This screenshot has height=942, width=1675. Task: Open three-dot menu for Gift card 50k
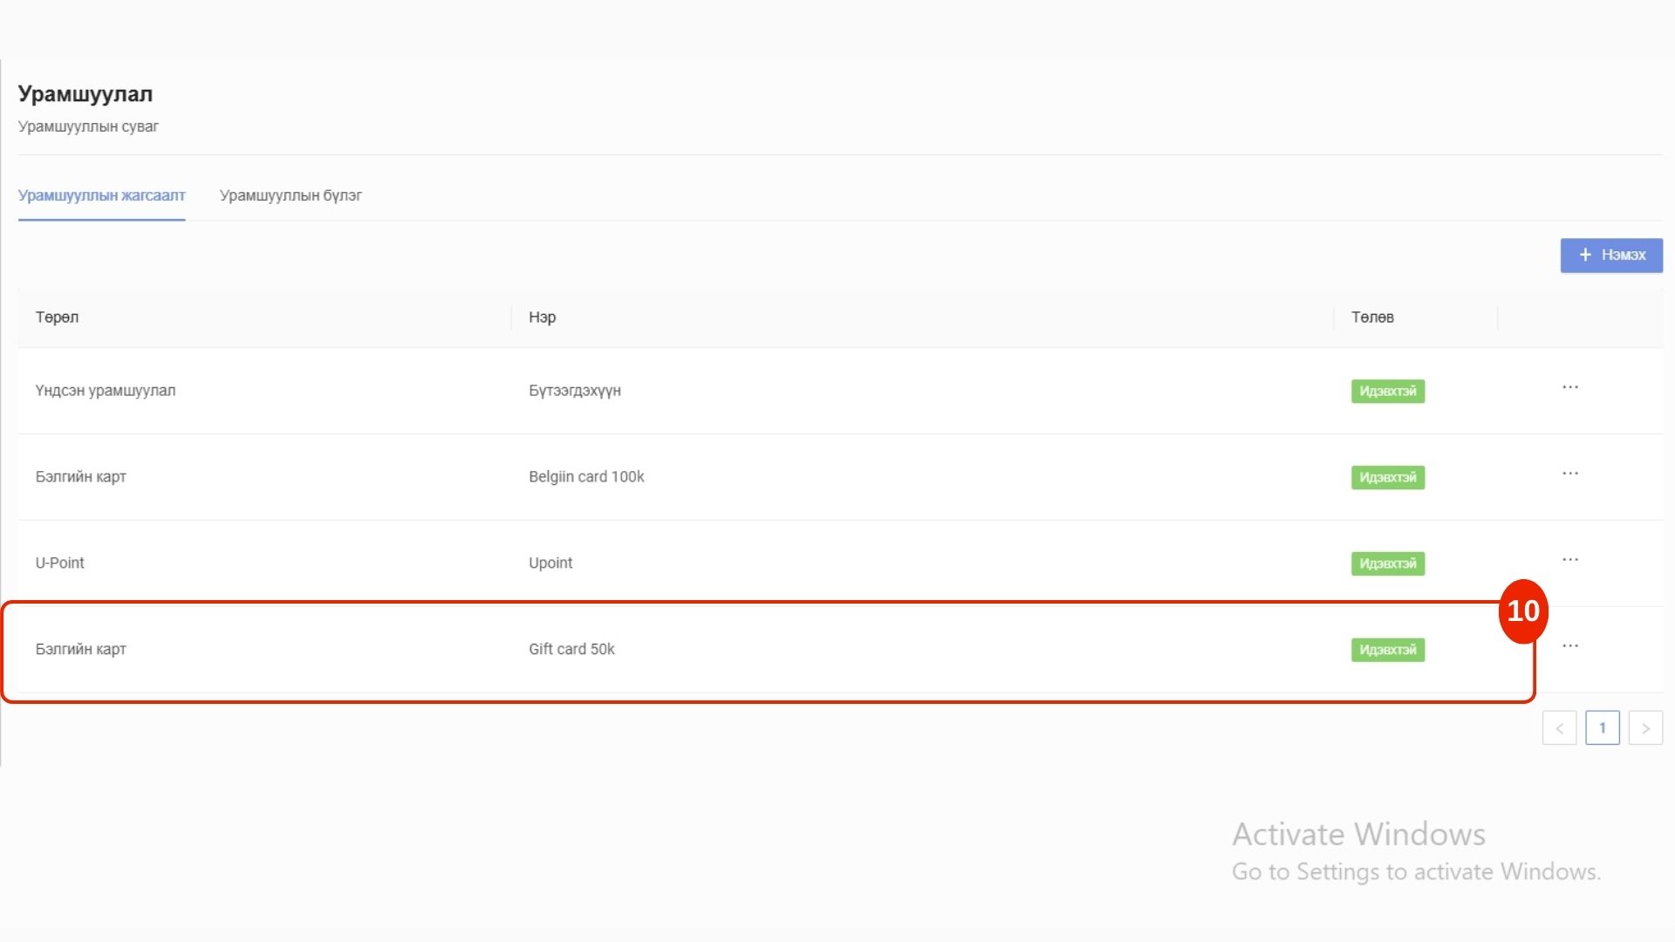tap(1569, 646)
